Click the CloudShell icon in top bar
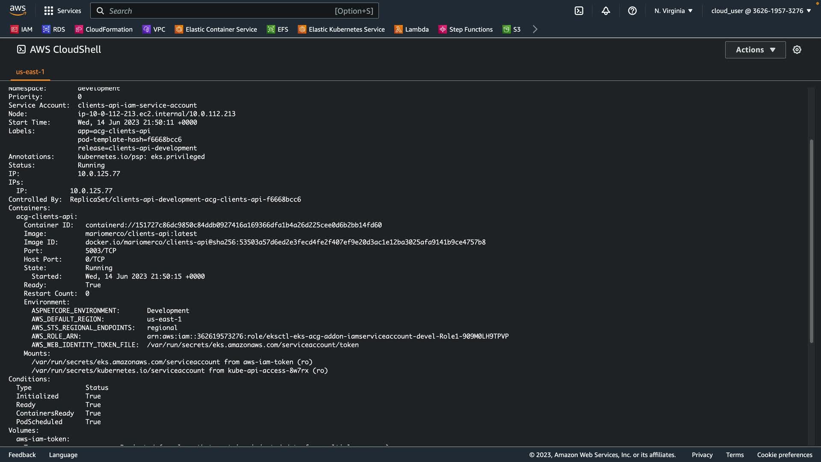Screen dimensions: 821x462 [x=579, y=11]
